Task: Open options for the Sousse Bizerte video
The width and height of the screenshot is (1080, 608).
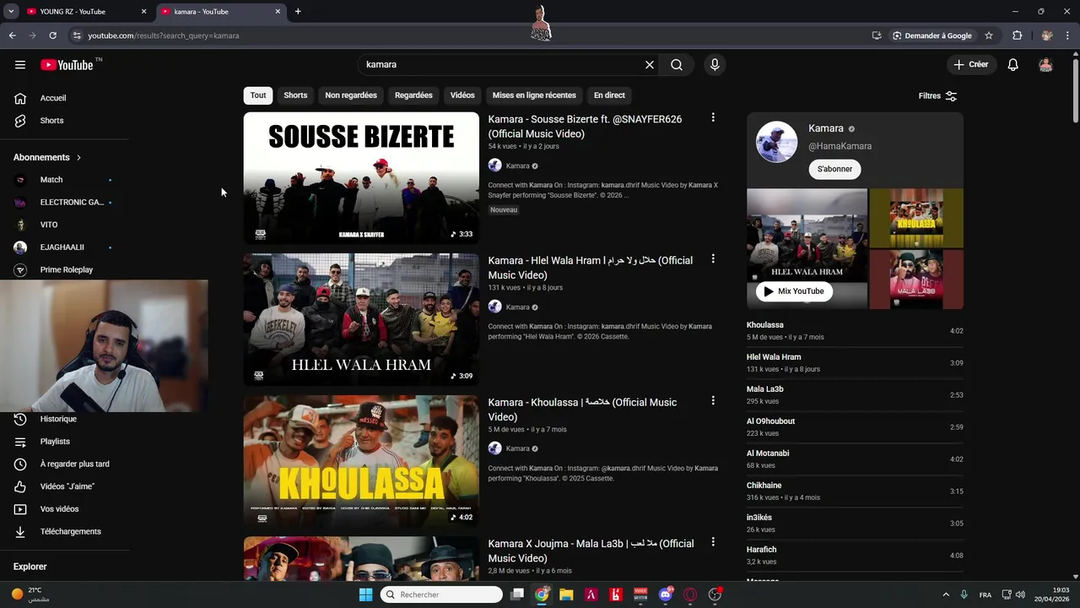Action: tap(713, 117)
